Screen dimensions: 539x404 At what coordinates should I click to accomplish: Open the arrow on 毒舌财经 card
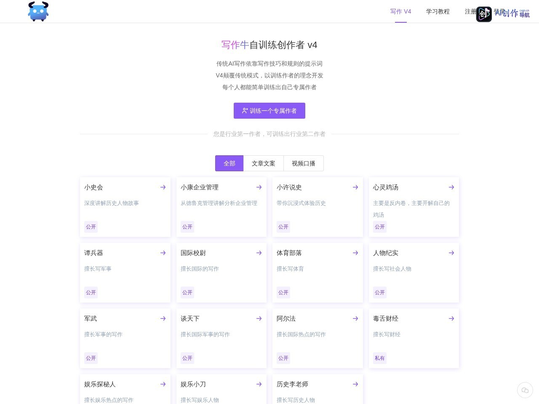point(451,319)
